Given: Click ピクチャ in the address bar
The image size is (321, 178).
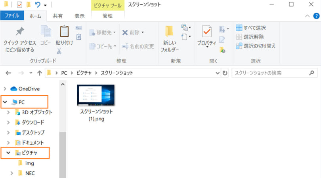Looking at the screenshot, I should click(x=84, y=73).
